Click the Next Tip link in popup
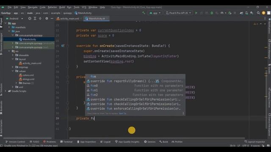Viewport: 271px width, 152px height. click(122, 114)
